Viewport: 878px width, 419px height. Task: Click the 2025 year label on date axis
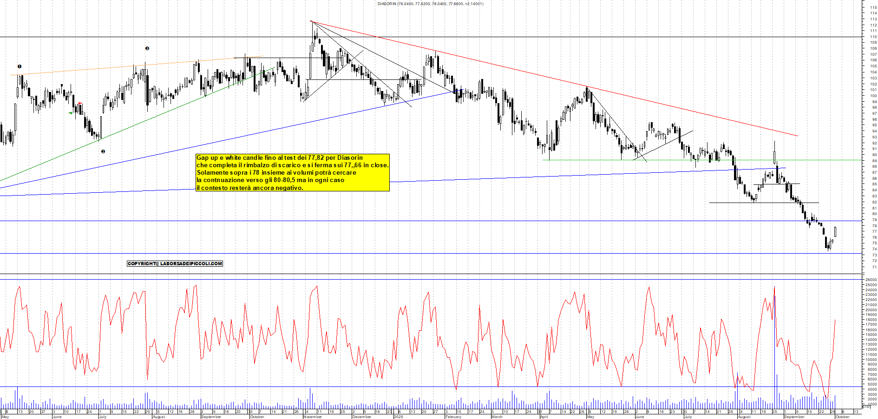point(398,417)
